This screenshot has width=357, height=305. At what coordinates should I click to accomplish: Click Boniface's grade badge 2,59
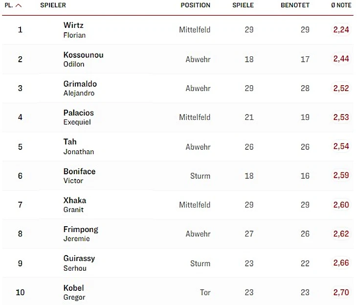(341, 175)
